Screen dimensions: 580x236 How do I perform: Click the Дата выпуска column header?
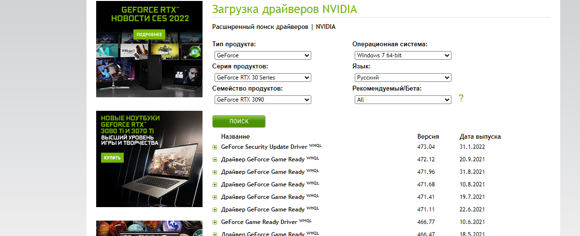point(480,136)
